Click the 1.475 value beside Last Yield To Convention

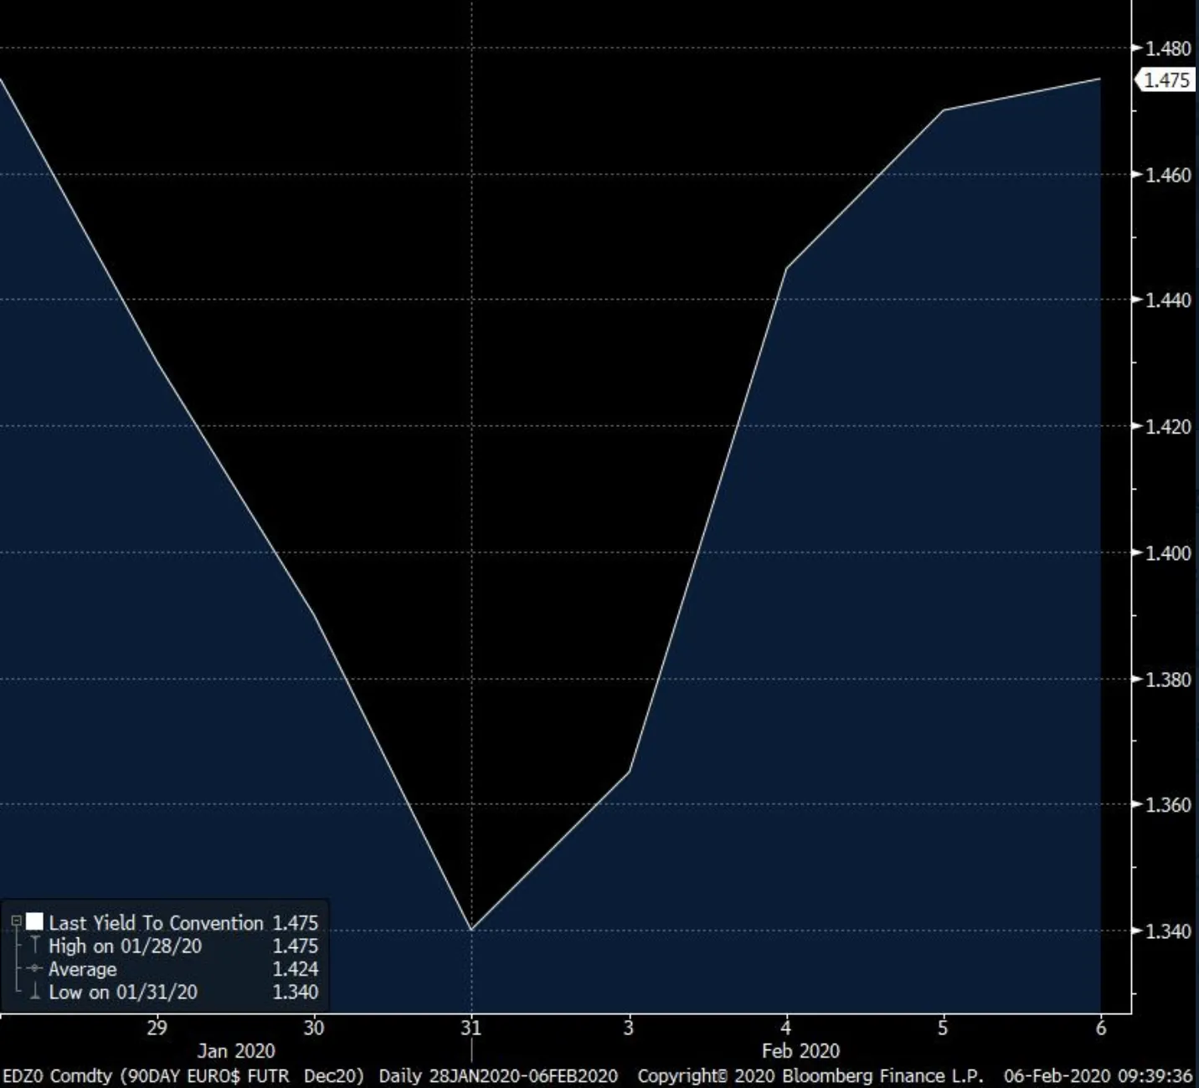click(x=296, y=922)
